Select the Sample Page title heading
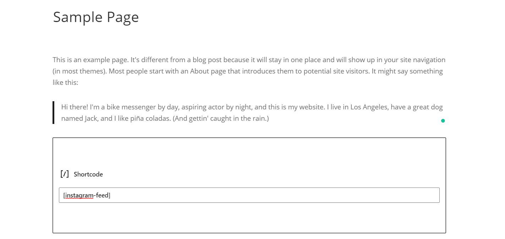 [96, 17]
